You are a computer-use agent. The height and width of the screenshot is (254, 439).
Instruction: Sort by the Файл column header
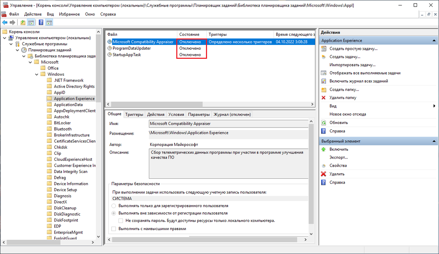(x=141, y=34)
